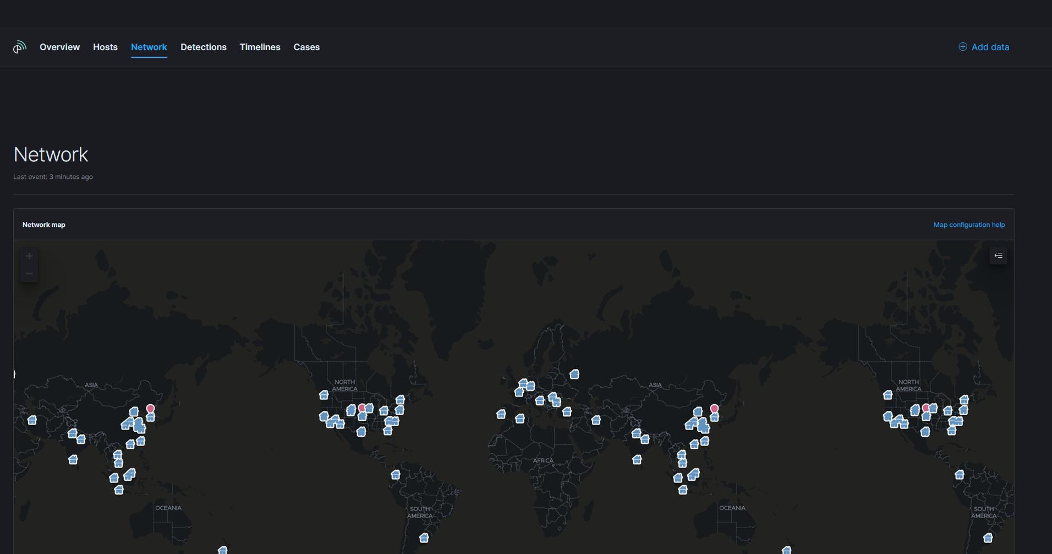Select the Network tab
The height and width of the screenshot is (554, 1052).
click(x=149, y=47)
